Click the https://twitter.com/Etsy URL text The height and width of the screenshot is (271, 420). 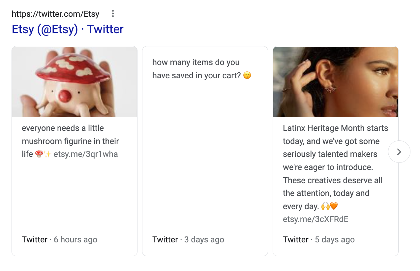[55, 14]
